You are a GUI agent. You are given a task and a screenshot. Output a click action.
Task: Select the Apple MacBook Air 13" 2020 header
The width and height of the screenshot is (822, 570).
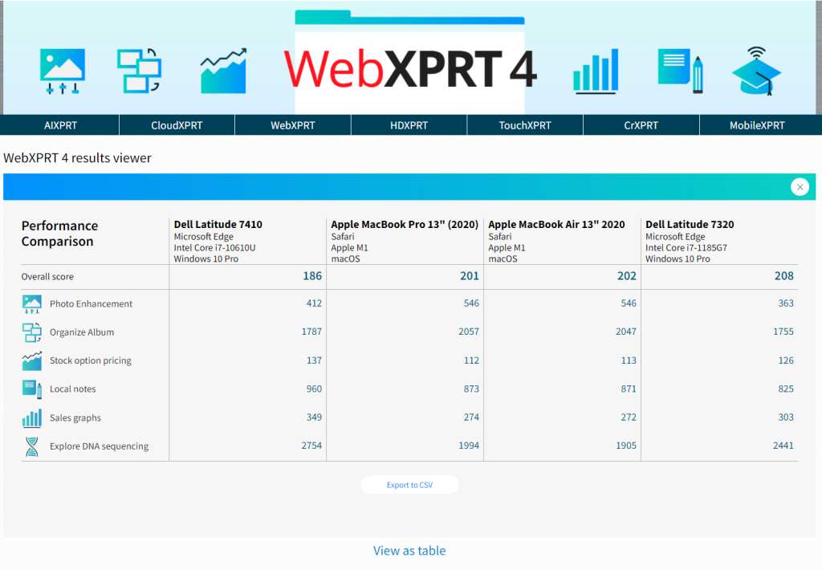coord(556,225)
